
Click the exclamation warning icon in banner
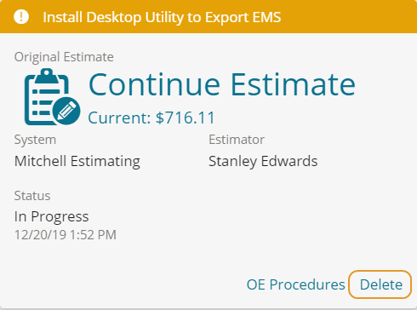21,17
